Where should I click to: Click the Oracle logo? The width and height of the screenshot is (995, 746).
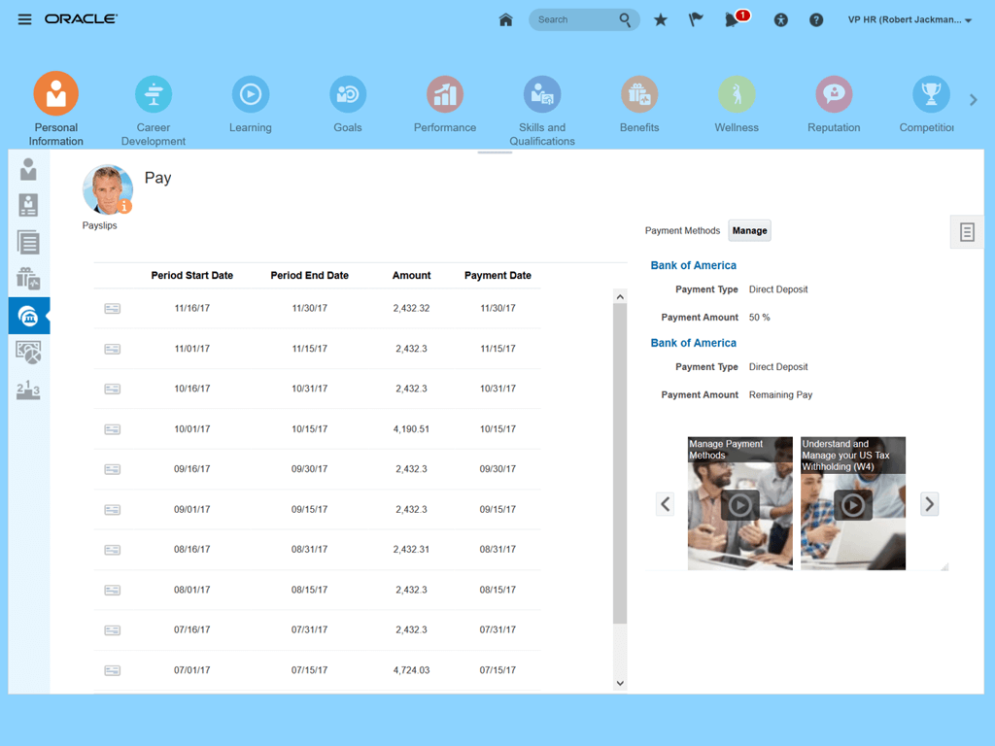point(81,19)
